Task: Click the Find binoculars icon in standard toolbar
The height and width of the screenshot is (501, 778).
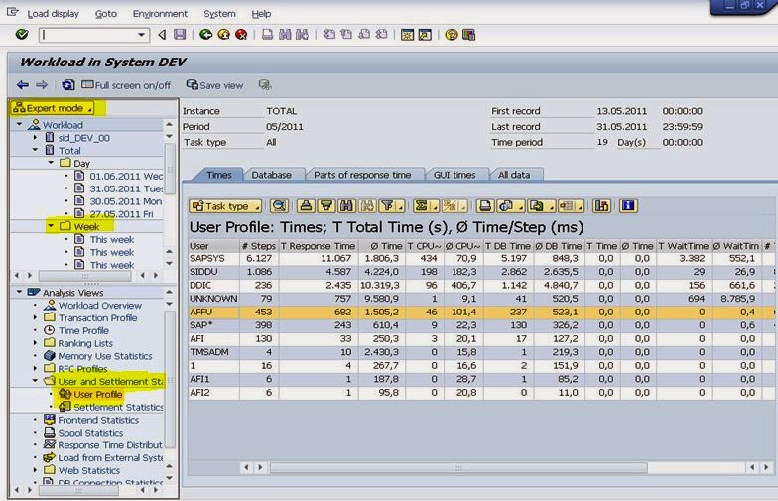Action: [285, 34]
